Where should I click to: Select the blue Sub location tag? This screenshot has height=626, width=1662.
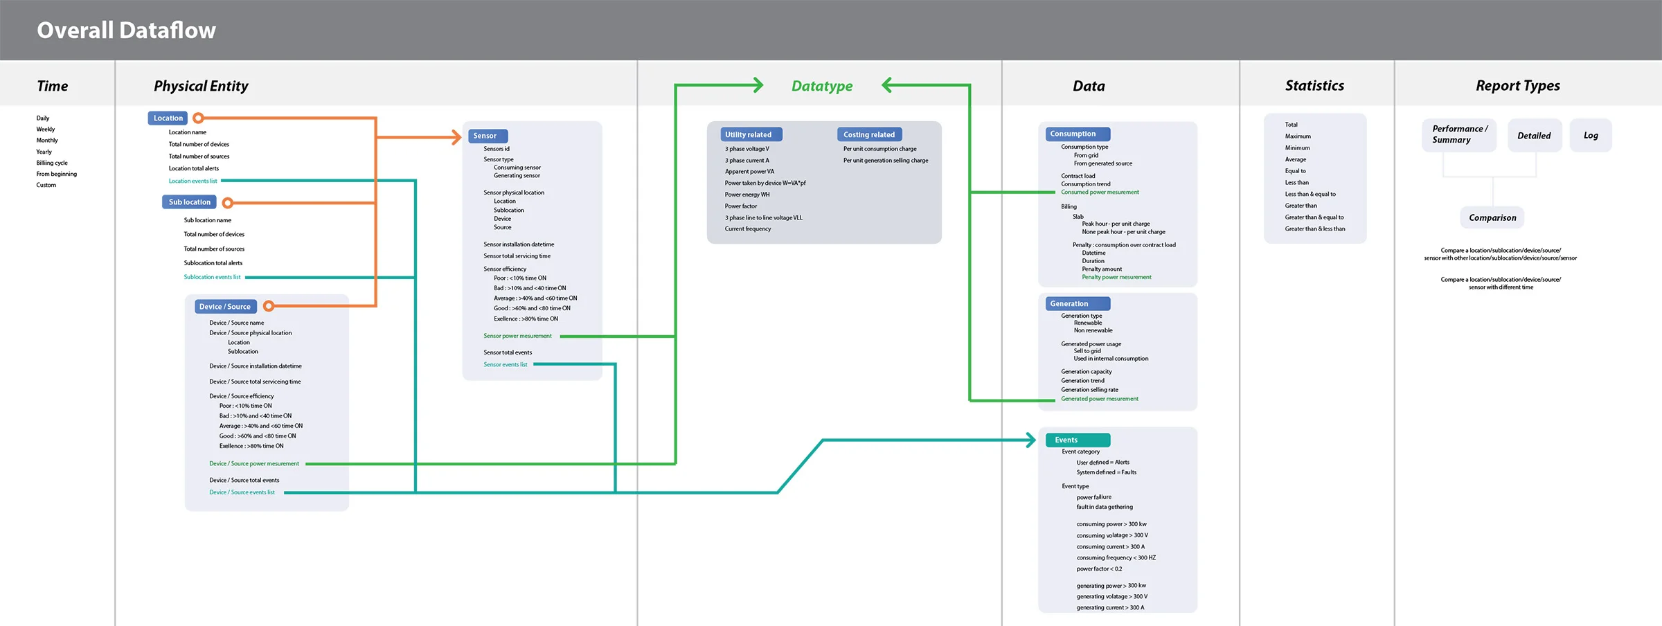coord(189,202)
